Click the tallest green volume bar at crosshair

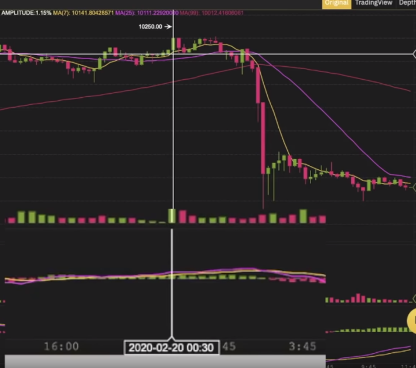coord(172,216)
